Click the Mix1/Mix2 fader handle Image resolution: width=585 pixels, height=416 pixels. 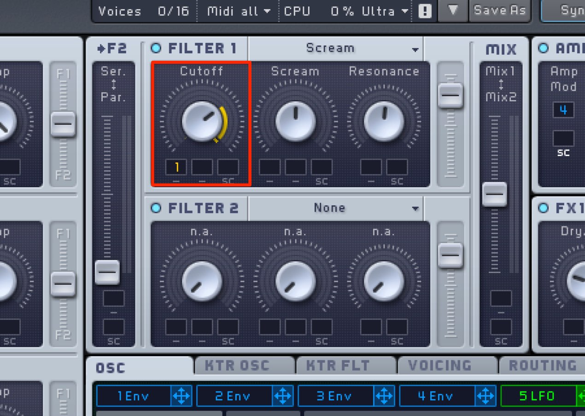click(x=495, y=194)
